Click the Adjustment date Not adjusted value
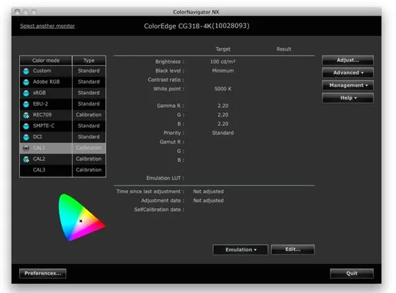This screenshot has width=396, height=293. tap(209, 201)
